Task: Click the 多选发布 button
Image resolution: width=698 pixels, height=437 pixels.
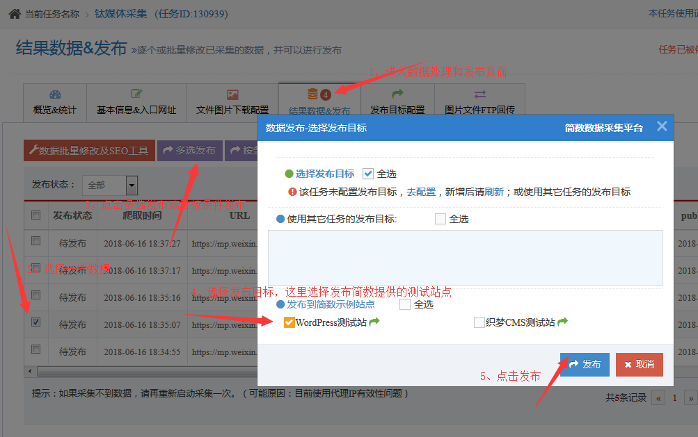Action: 189,151
